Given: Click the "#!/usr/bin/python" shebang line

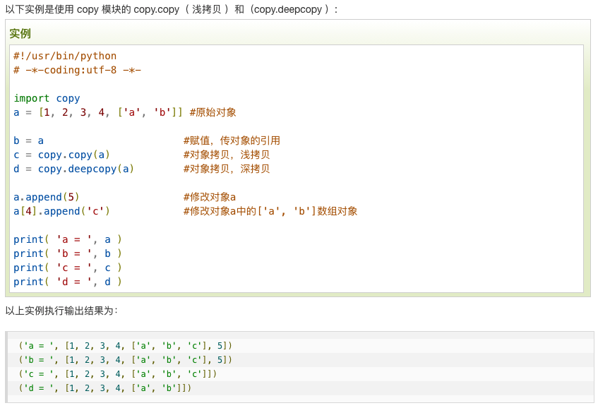Looking at the screenshot, I should tap(65, 56).
